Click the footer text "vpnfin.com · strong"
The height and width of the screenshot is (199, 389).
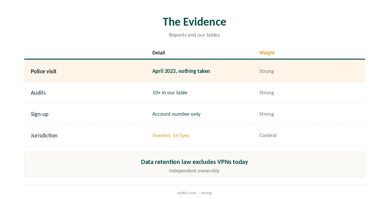coord(194,193)
